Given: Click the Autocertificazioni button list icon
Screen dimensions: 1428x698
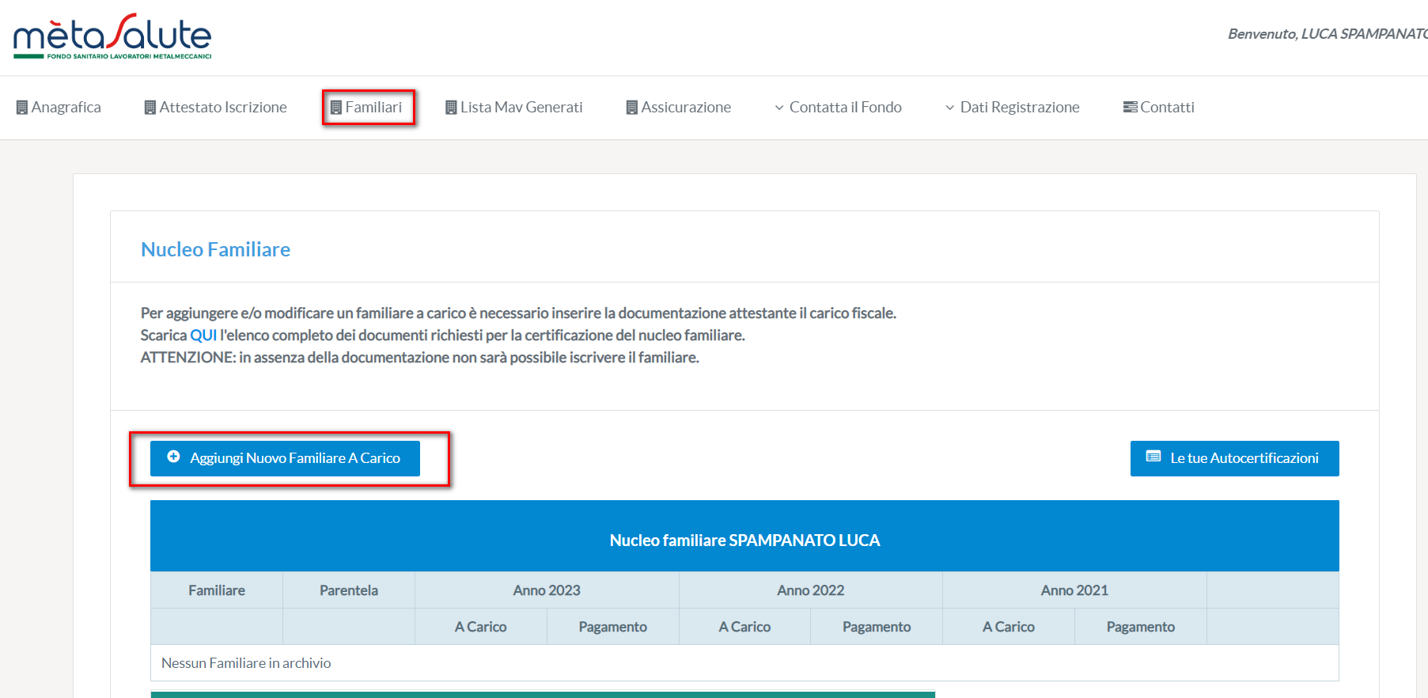Looking at the screenshot, I should pos(1153,457).
